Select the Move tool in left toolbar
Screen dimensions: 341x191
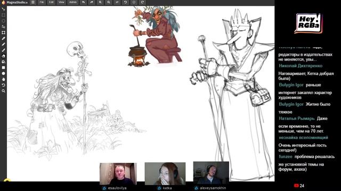pos(3,10)
